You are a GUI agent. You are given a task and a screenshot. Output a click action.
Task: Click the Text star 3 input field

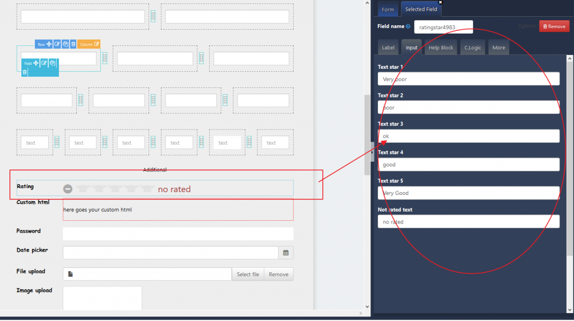[469, 136]
